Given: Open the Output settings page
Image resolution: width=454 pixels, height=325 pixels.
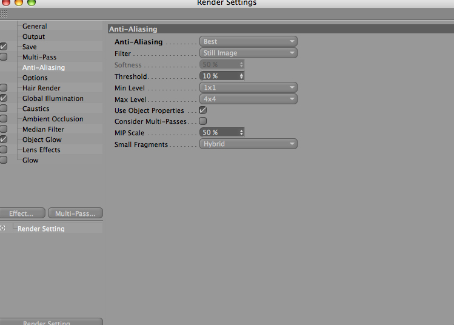Looking at the screenshot, I should 33,36.
